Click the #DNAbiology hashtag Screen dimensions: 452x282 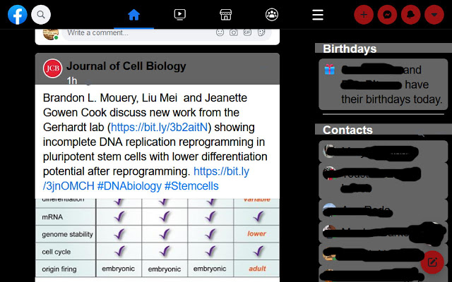tap(129, 186)
